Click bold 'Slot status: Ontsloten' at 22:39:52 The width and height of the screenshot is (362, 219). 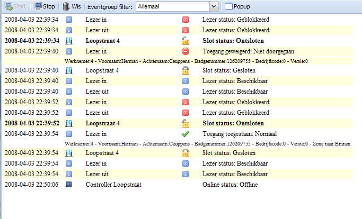coord(233,123)
